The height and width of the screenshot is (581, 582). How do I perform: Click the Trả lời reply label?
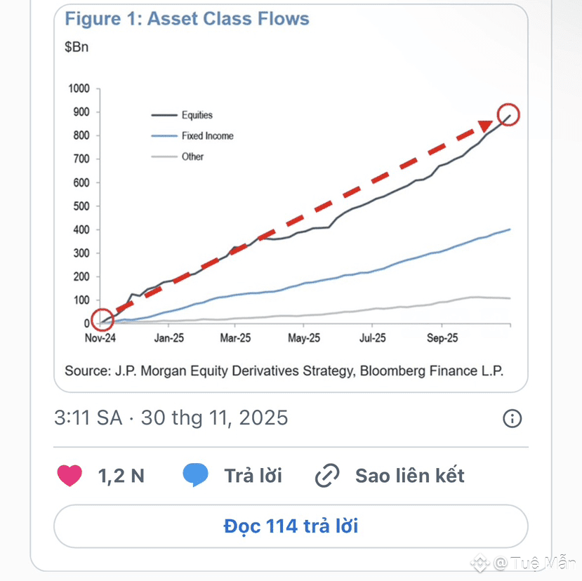(253, 476)
